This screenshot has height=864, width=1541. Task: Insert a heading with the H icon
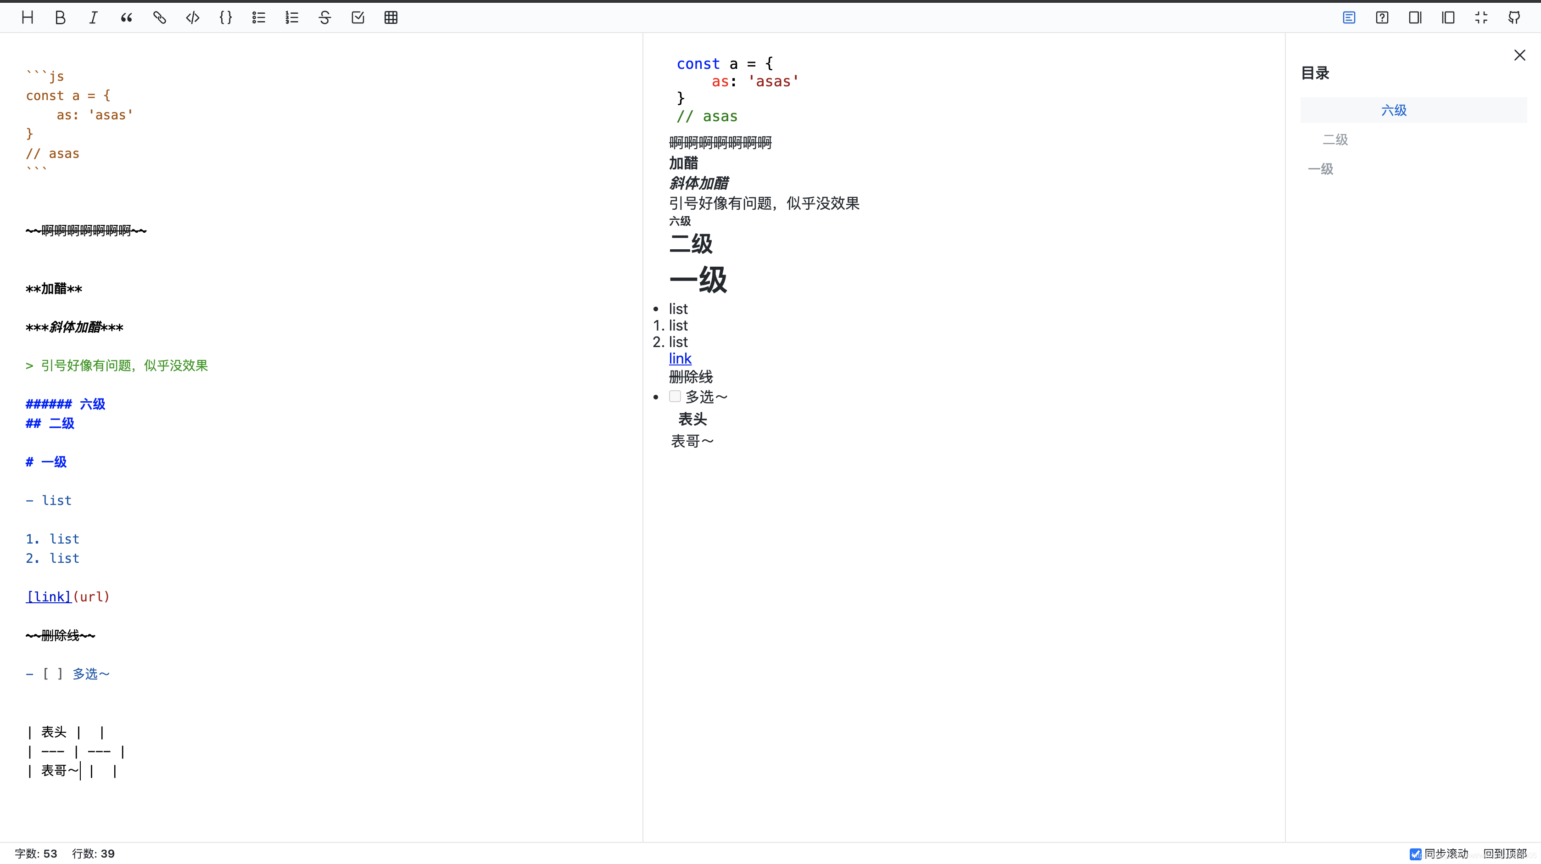28,17
